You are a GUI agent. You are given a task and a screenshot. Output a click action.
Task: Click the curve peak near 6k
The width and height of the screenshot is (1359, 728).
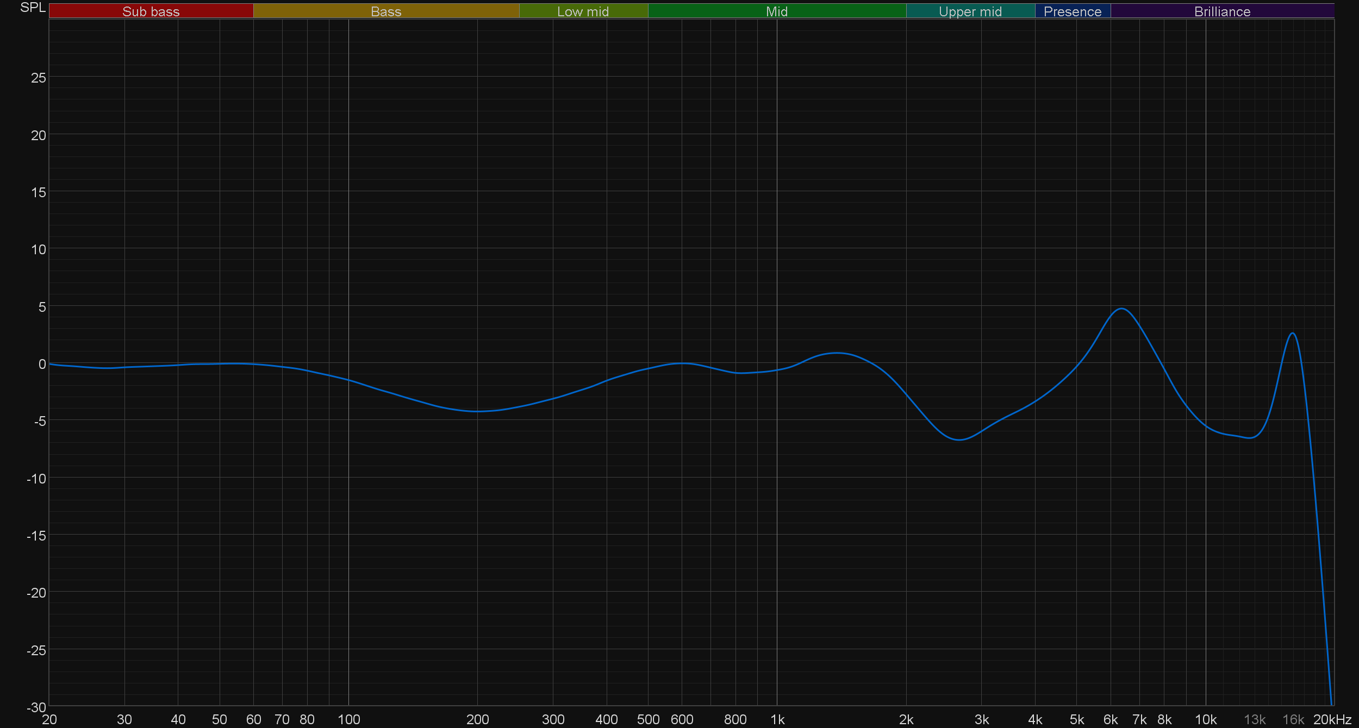click(1122, 309)
